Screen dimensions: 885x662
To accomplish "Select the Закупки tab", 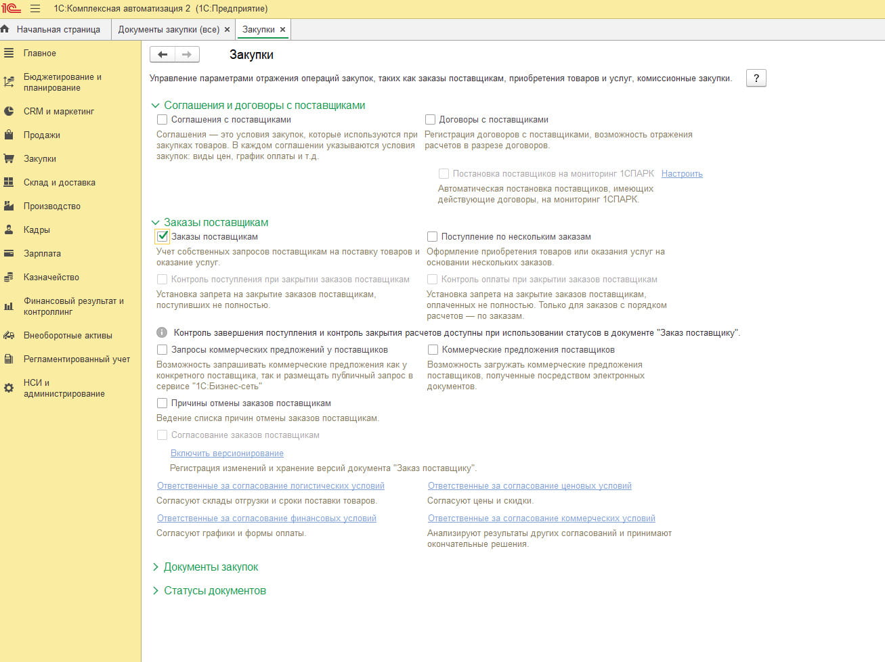I will click(x=259, y=30).
